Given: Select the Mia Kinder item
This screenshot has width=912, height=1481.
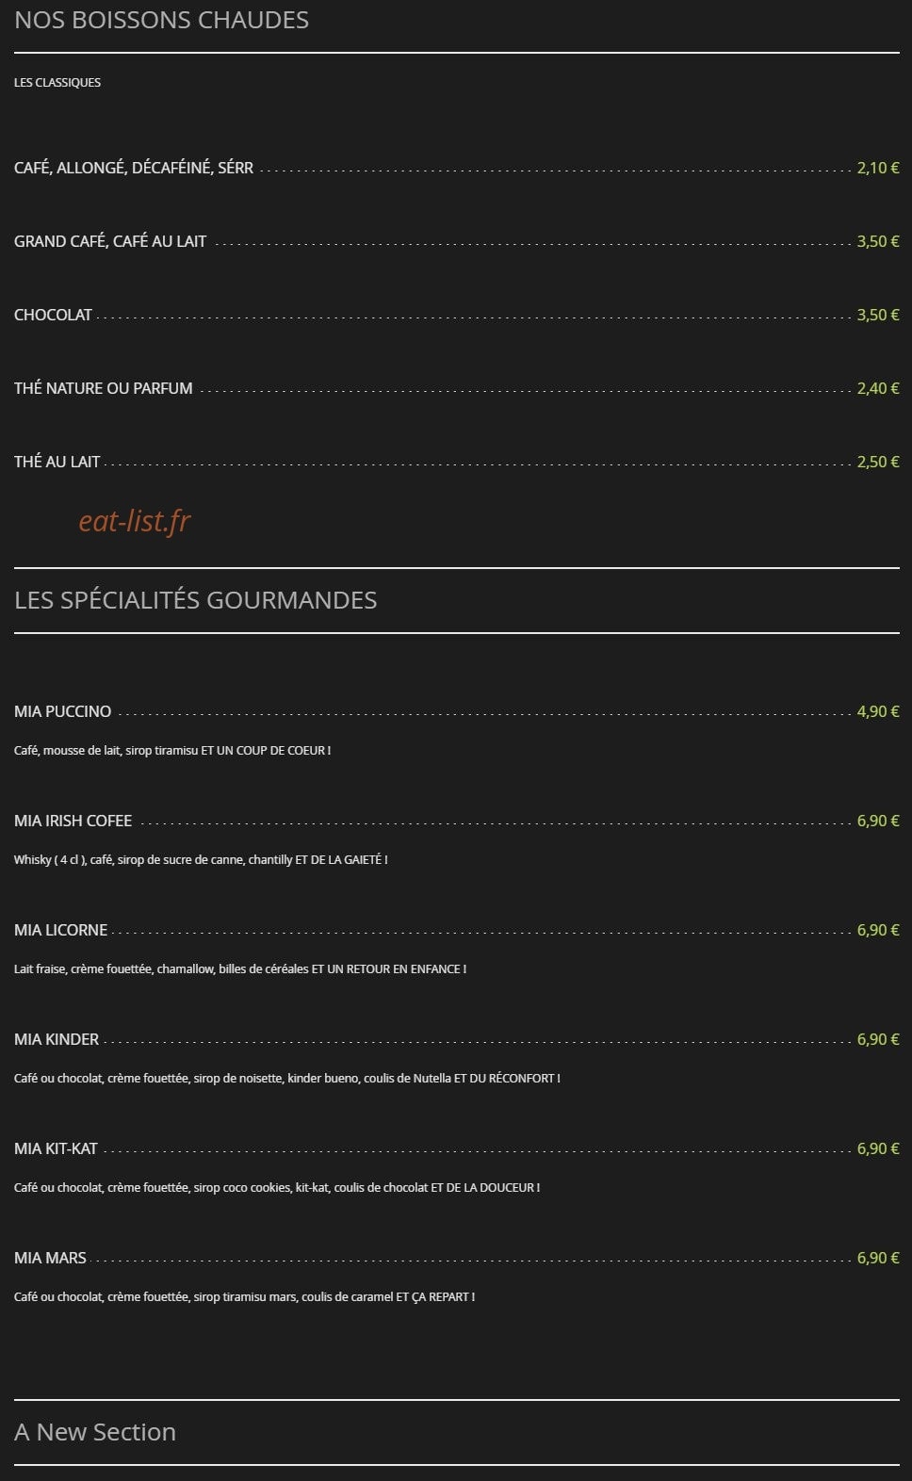Looking at the screenshot, I should tap(57, 1039).
